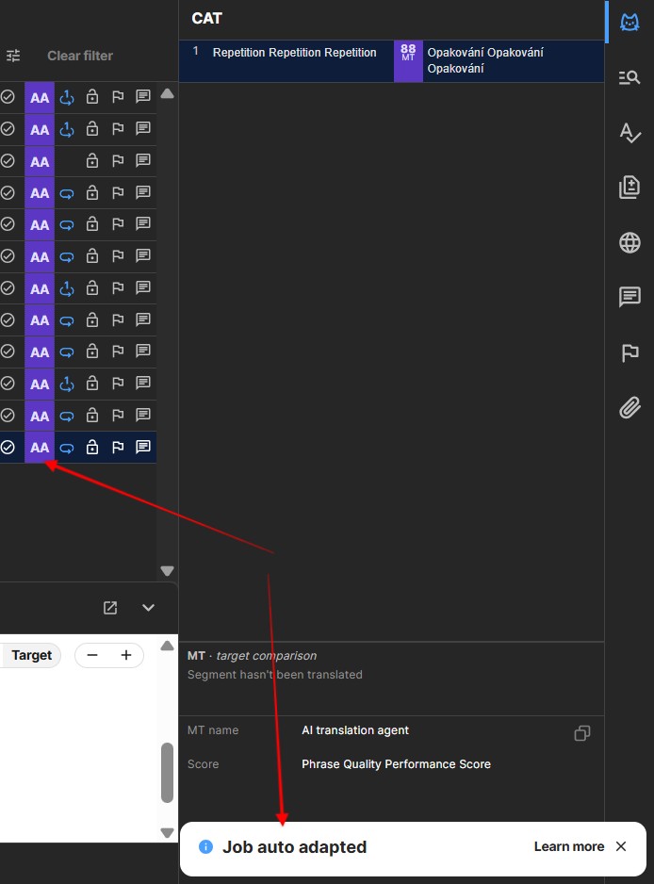Open the Comments panel in right sidebar
Screen dimensions: 654x884
(629, 297)
